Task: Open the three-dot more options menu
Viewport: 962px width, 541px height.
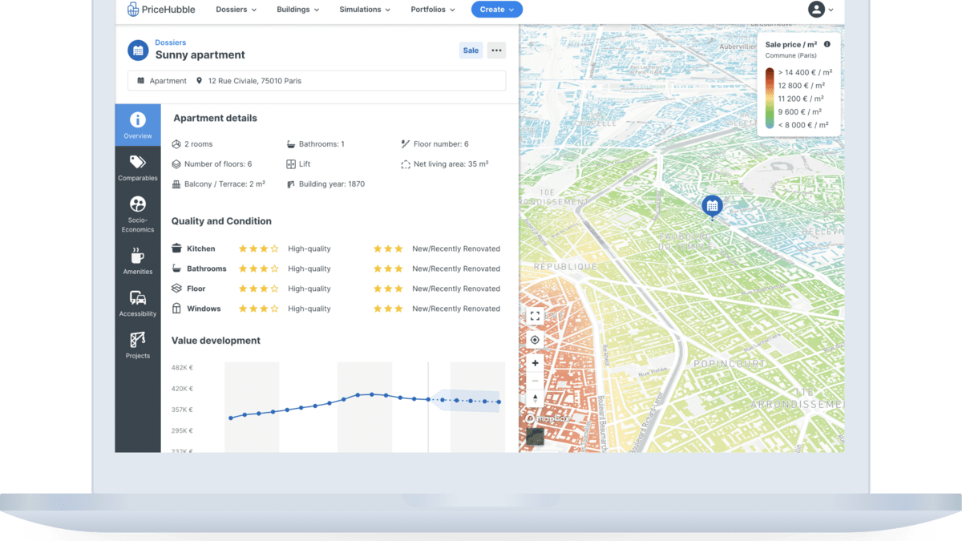Action: [x=496, y=50]
